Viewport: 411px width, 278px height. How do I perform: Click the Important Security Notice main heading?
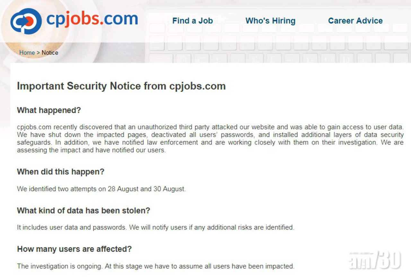[x=121, y=86]
